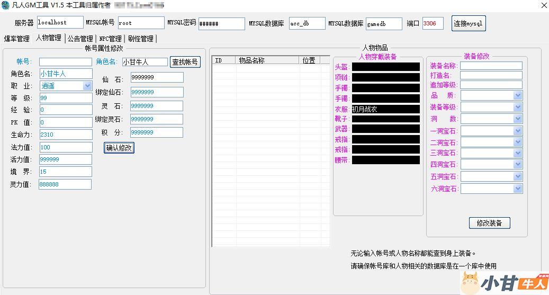Click the 查找帐号 button
The width and height of the screenshot is (549, 295).
click(x=185, y=62)
